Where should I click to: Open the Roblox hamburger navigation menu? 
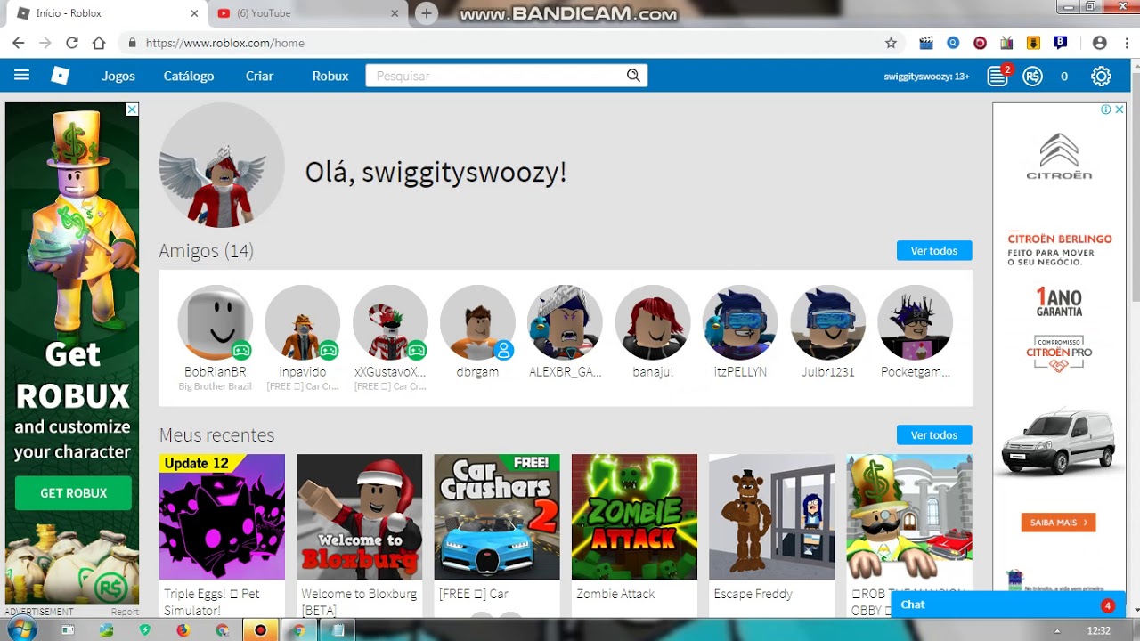(21, 76)
